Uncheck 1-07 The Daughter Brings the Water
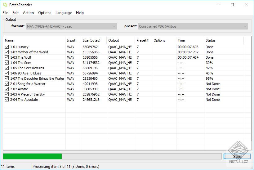Image resolution: width=254 pixels, height=170 pixels. (x=7, y=78)
